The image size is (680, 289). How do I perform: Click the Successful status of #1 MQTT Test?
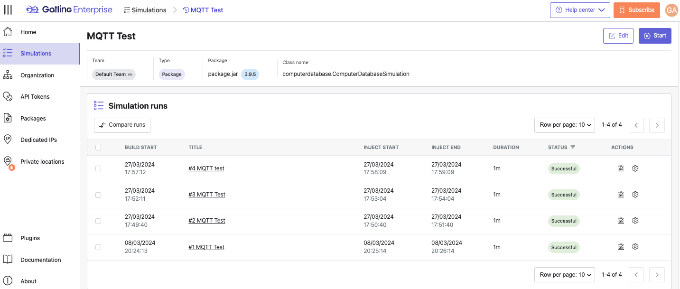[564, 247]
